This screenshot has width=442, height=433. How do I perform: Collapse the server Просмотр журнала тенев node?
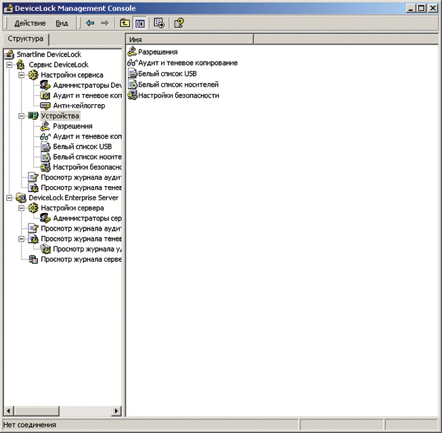tap(21, 239)
